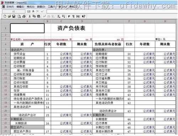Screen dimensions: 178x136
Task: Click the Copy icon in toolbar
Action: click(x=34, y=16)
